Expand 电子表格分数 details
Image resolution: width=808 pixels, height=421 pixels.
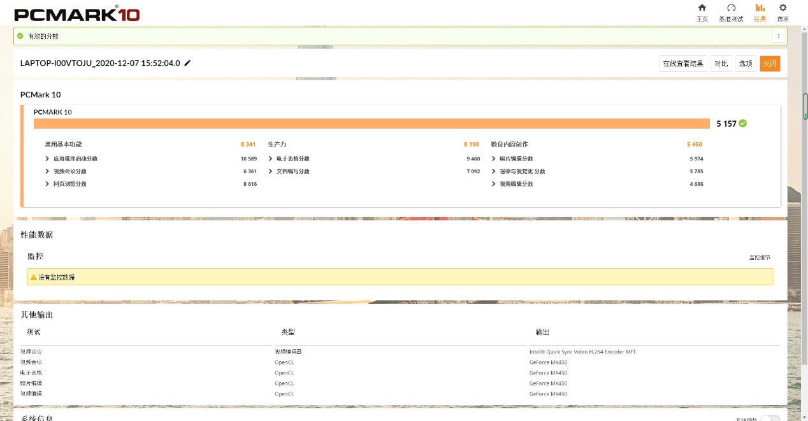[270, 159]
